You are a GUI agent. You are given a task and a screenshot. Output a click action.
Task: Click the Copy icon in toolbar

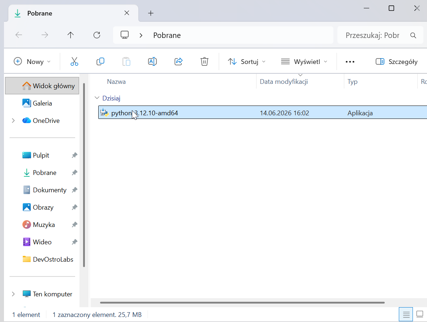click(x=100, y=61)
